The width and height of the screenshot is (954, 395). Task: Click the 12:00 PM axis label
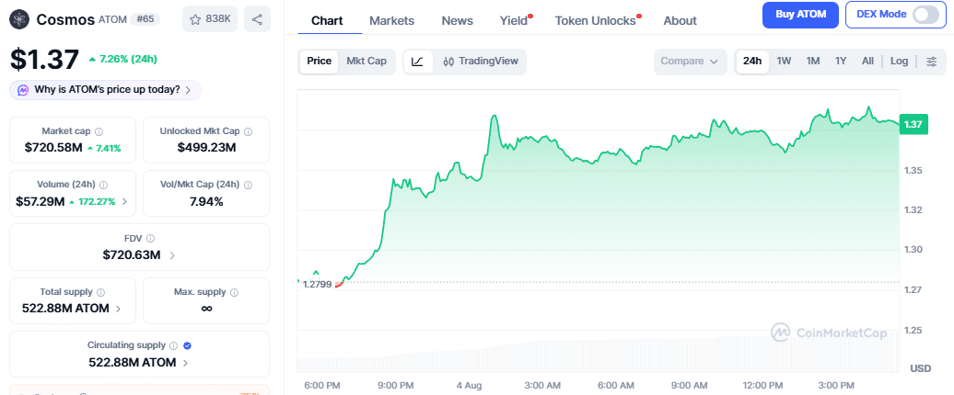(x=763, y=385)
